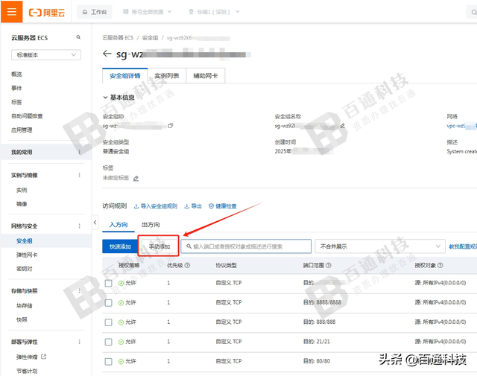Switch to the 辅助网卡 tab
This screenshot has width=477, height=376.
[x=206, y=76]
